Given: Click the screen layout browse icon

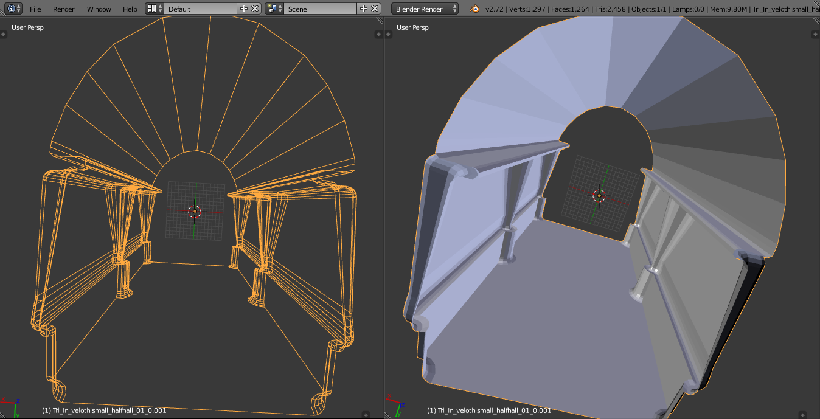Looking at the screenshot, I should pos(155,9).
